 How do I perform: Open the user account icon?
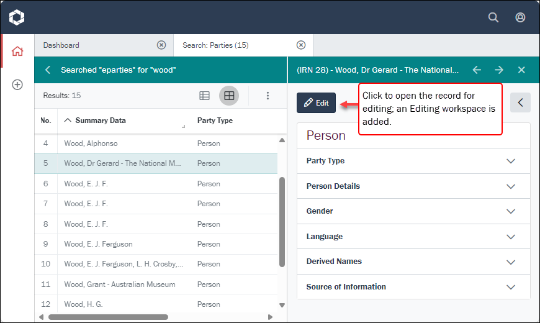pyautogui.click(x=520, y=17)
